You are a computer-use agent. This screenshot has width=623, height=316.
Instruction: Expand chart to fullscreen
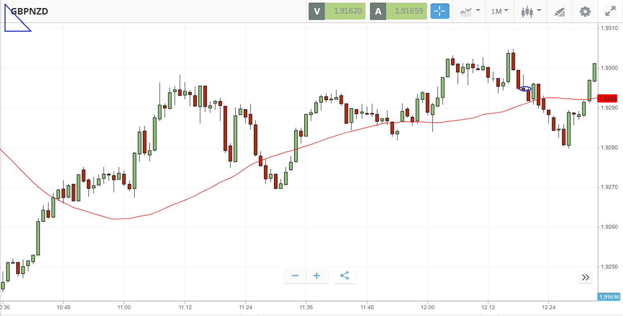point(610,11)
